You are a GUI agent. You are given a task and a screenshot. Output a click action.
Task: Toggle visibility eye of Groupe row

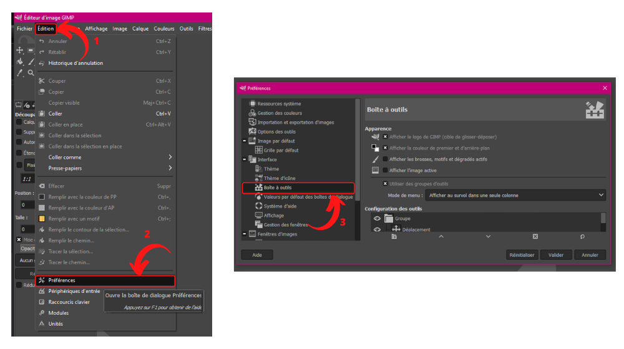click(x=377, y=219)
